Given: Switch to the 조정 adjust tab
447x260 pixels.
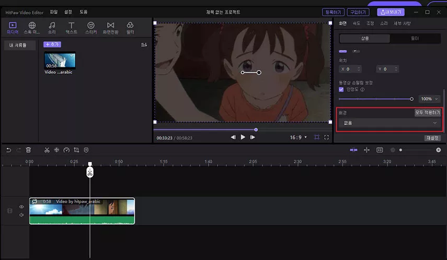Looking at the screenshot, I should pyautogui.click(x=370, y=23).
